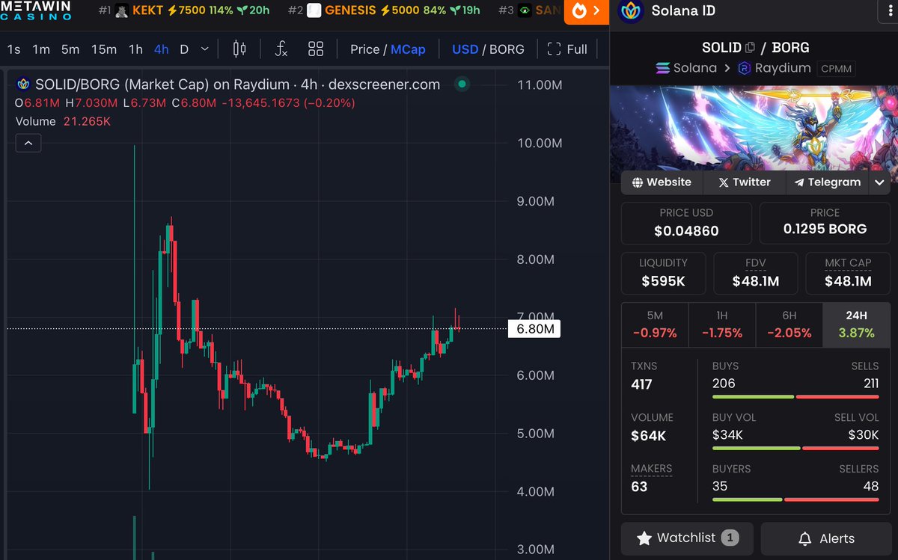
Task: Expand the extra social links chevron
Action: click(879, 182)
